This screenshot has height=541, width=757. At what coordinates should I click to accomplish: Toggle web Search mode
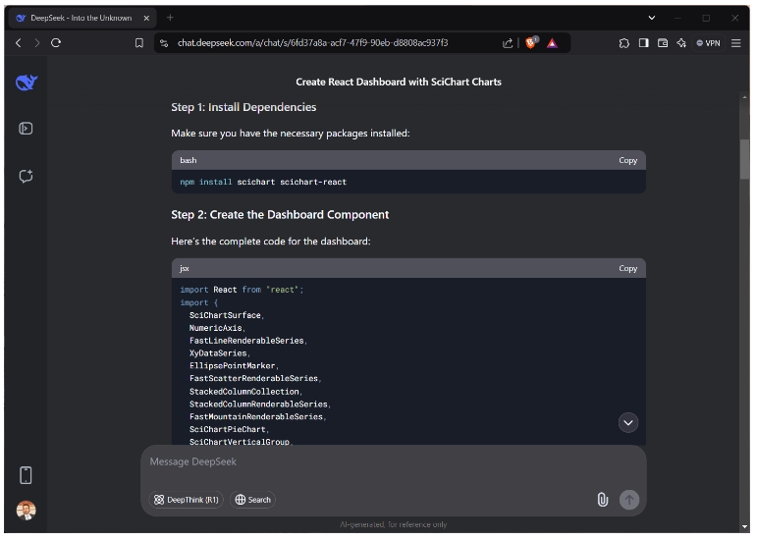(x=253, y=500)
